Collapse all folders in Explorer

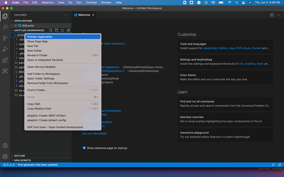point(68,30)
